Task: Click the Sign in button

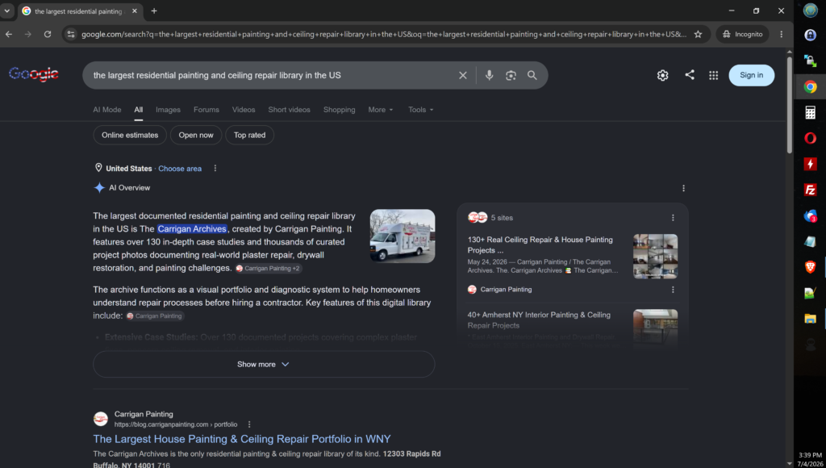Action: point(751,75)
